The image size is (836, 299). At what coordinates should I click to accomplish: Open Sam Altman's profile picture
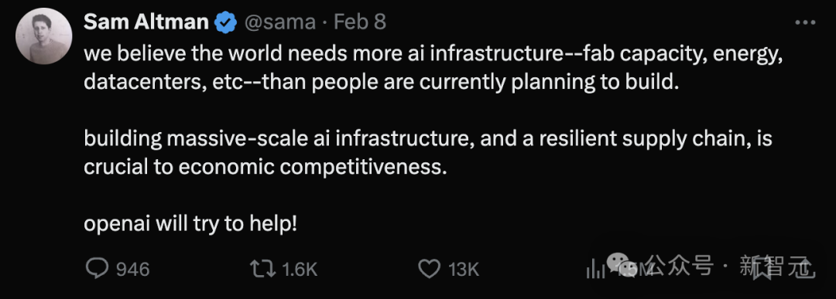click(x=43, y=36)
